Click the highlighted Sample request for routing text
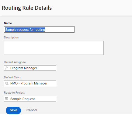This screenshot has width=132, height=118. 25,30
